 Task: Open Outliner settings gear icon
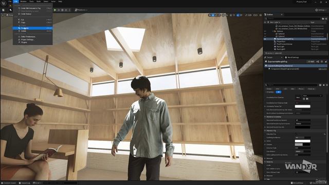(326, 18)
